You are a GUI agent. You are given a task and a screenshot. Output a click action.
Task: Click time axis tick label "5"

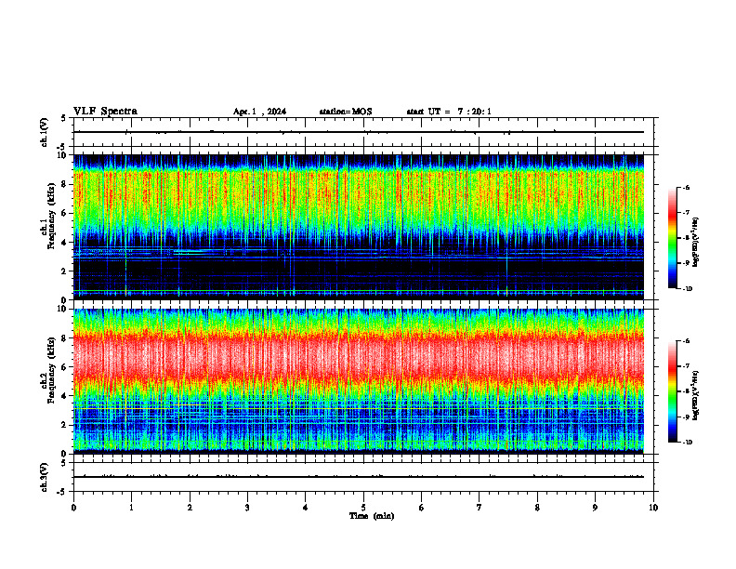(363, 508)
